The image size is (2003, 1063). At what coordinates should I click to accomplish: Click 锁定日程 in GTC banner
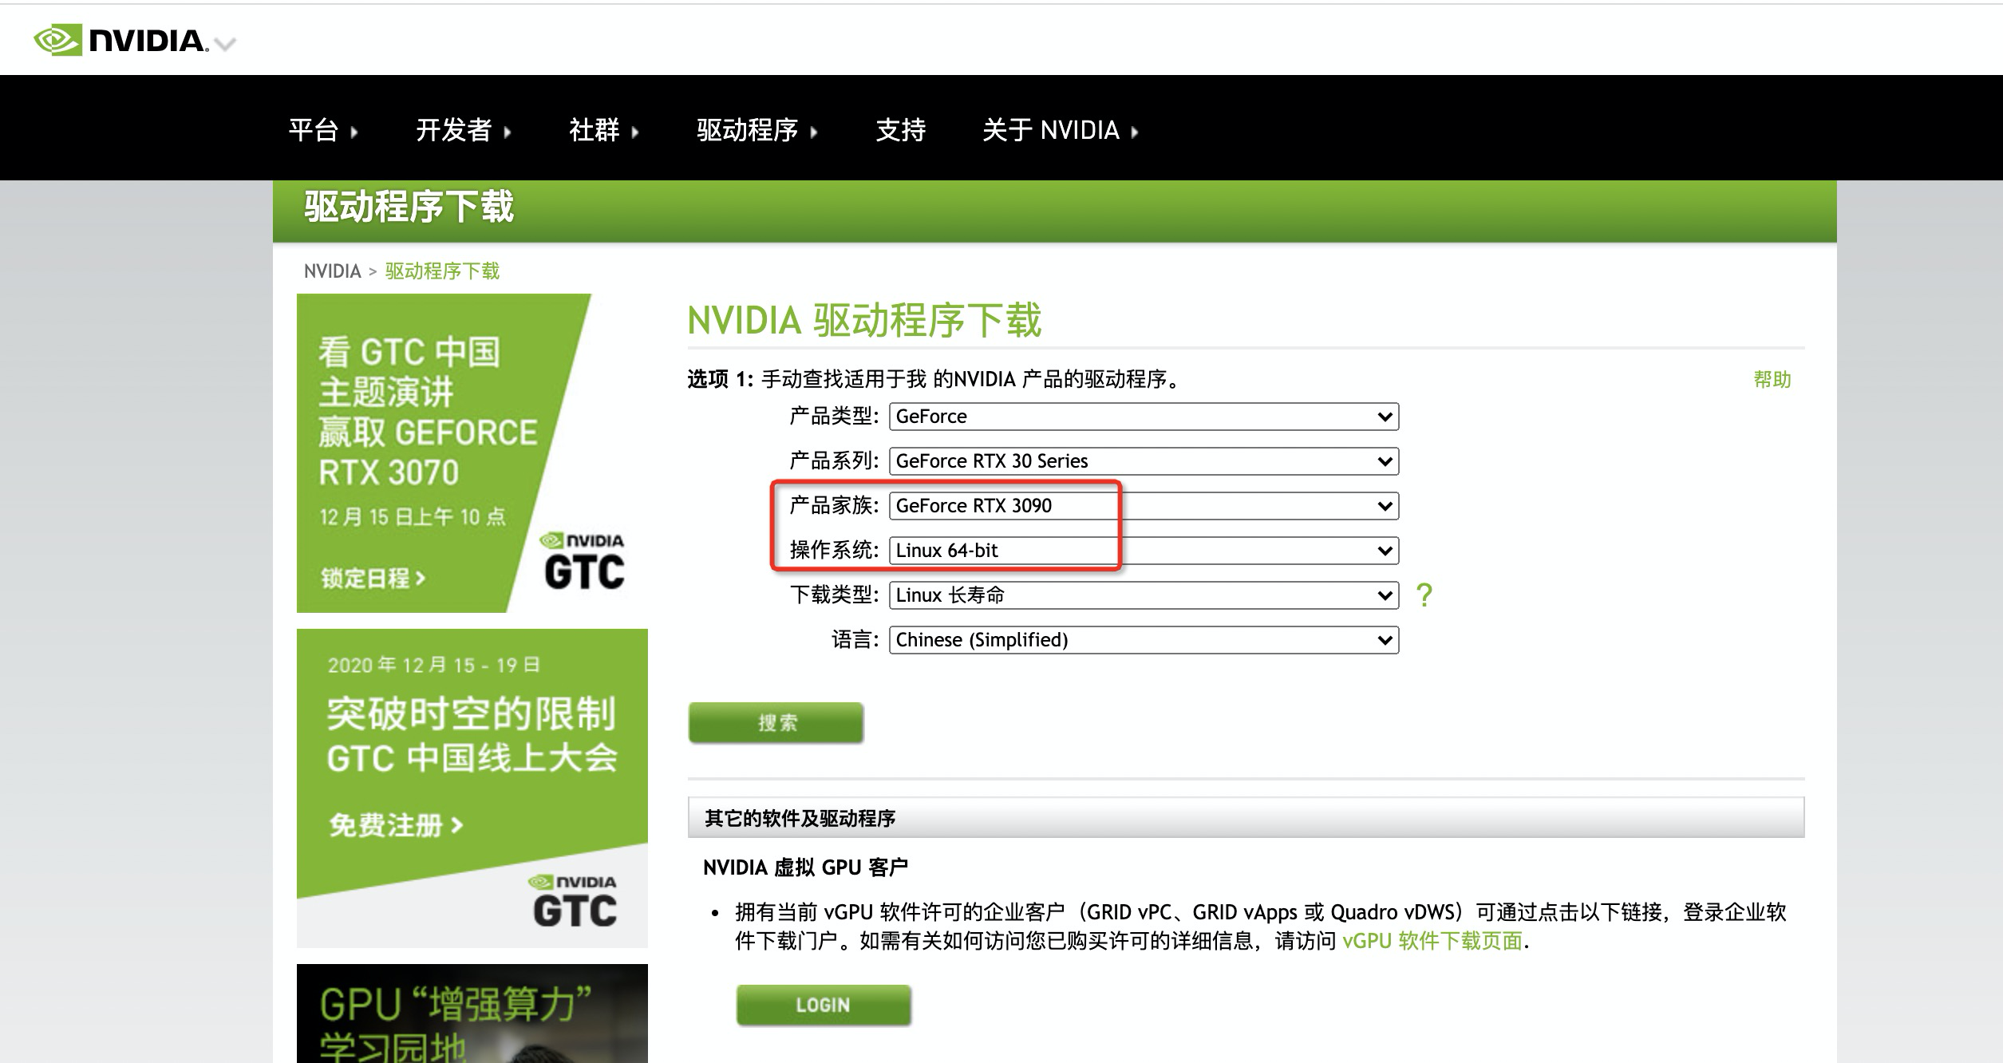373,578
